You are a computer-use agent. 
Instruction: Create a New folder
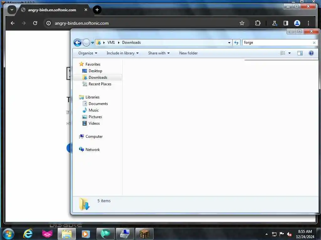click(188, 53)
